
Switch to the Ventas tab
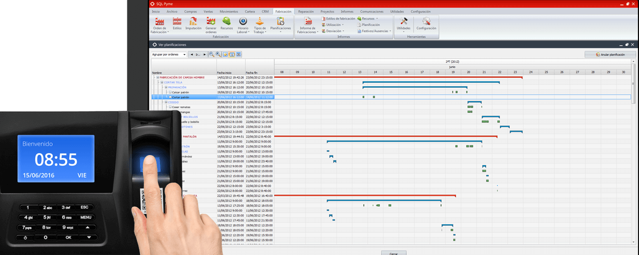pyautogui.click(x=208, y=12)
